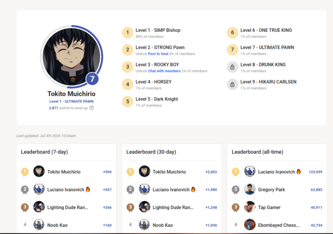Click bronze rank 3 medal in 30-day leaderboard
Screen dimensions: 333x234
130,208
